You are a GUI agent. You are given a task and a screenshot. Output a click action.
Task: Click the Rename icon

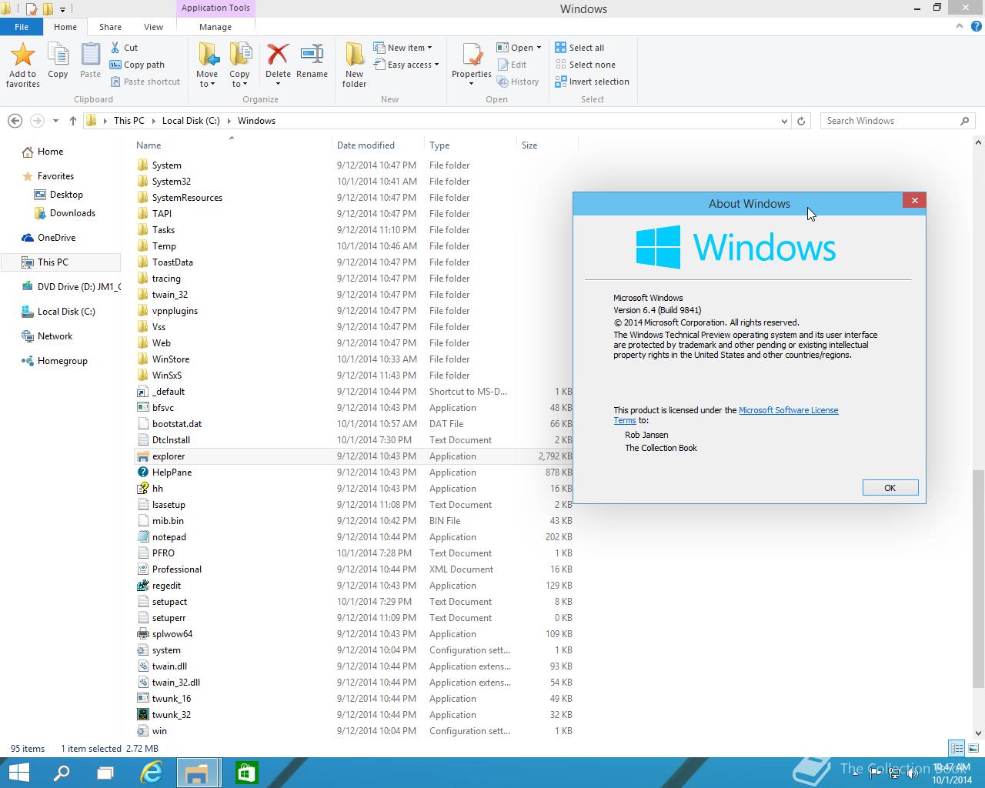coord(312,55)
